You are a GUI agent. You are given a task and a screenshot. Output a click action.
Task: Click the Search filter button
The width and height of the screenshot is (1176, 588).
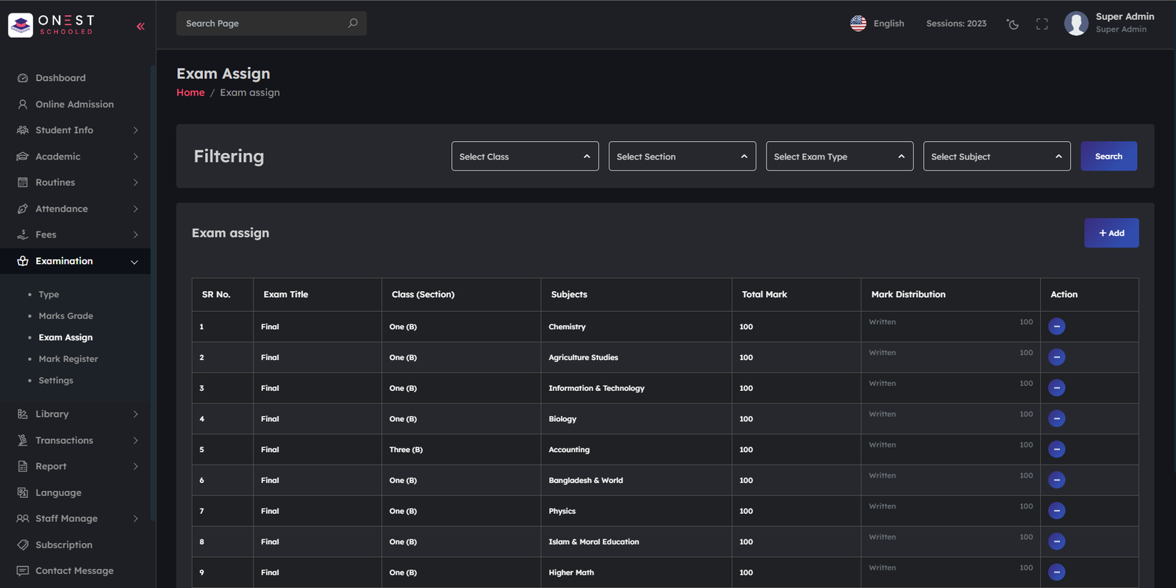coord(1108,156)
